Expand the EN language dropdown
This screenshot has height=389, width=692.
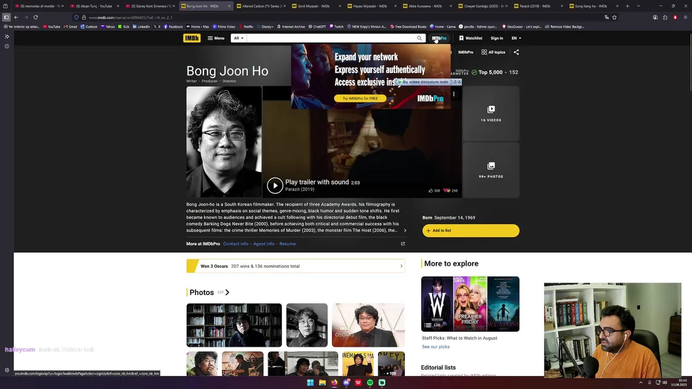pyautogui.click(x=516, y=38)
